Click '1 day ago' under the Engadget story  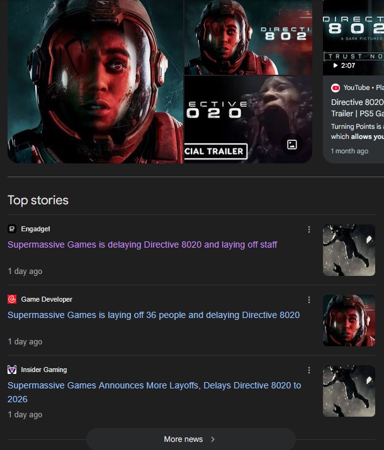[25, 272]
